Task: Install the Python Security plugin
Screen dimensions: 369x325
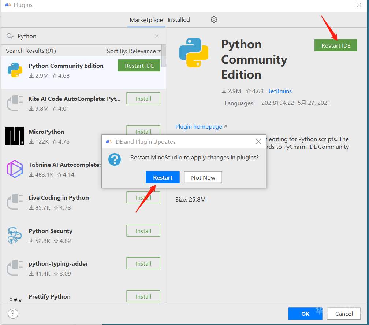Action: coord(143,231)
